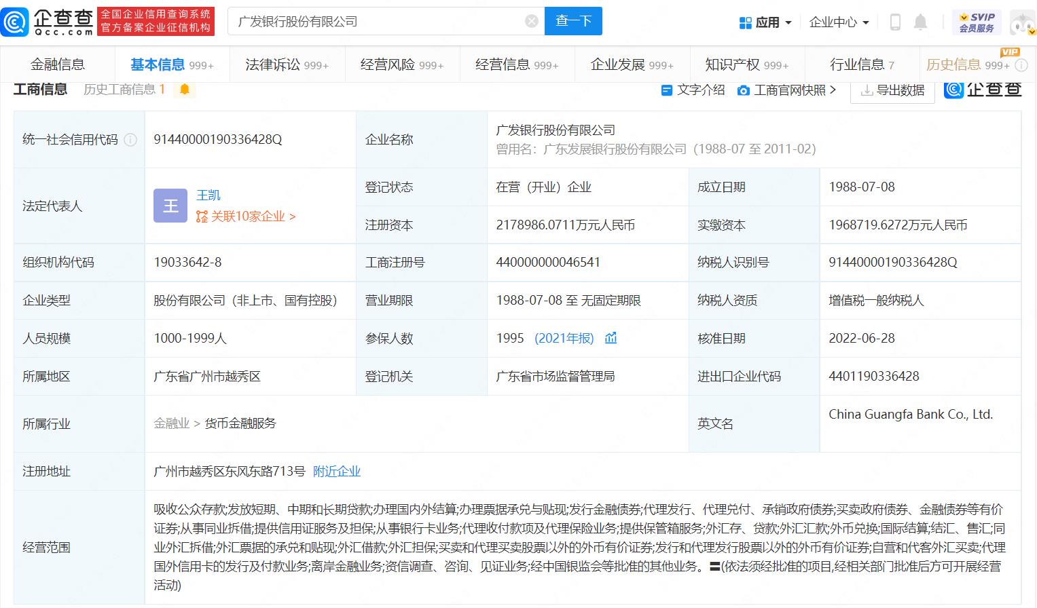This screenshot has width=1037, height=608.
Task: Click former name 广东发展银行股份有限公司 text
Action: click(x=615, y=149)
